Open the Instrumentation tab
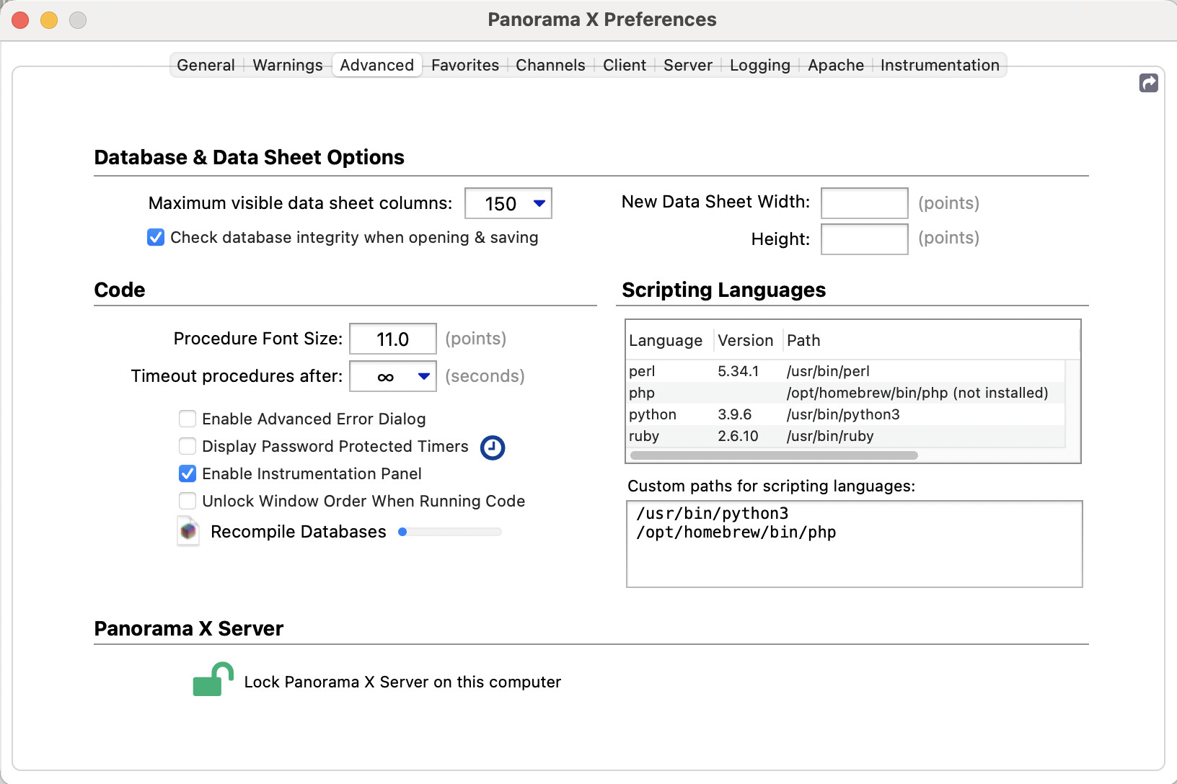The width and height of the screenshot is (1177, 784). (x=939, y=65)
